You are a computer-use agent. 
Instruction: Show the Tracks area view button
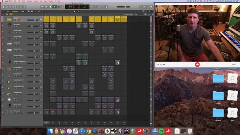31,11
